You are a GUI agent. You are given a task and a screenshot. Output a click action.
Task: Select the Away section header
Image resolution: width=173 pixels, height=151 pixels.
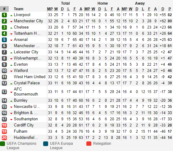click(140, 3)
